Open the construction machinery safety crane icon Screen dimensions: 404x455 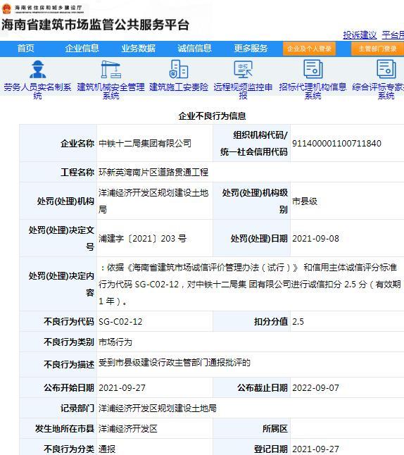click(x=111, y=69)
